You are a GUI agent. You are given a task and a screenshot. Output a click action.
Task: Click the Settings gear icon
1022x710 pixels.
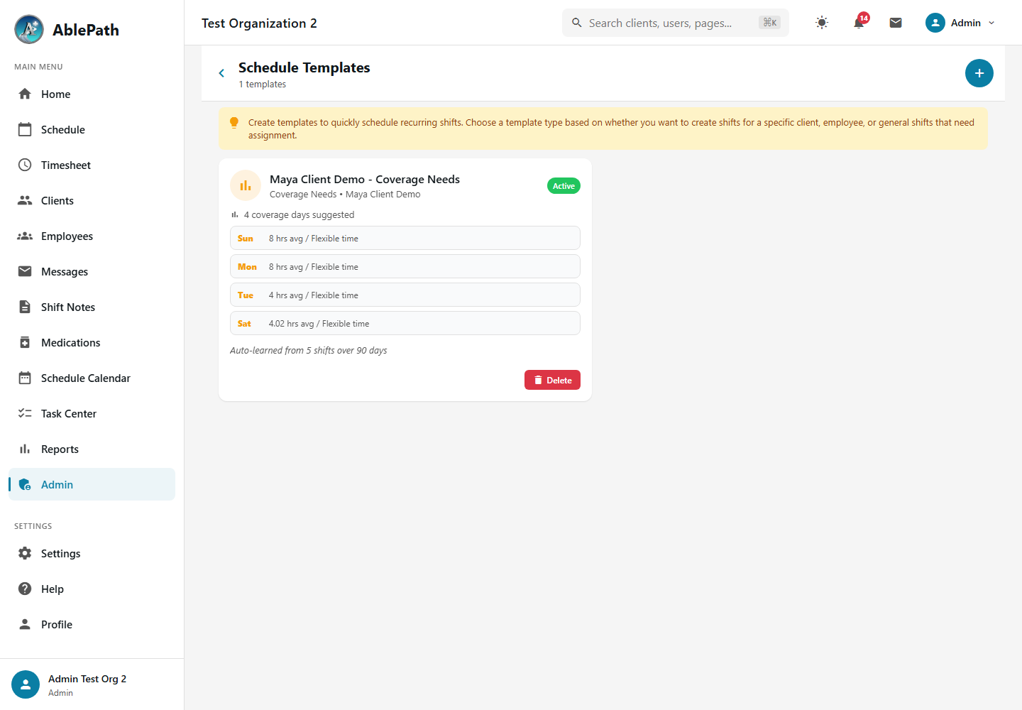[25, 553]
